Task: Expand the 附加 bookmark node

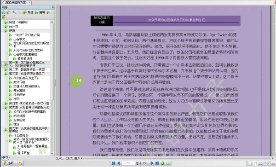Action: (3, 23)
